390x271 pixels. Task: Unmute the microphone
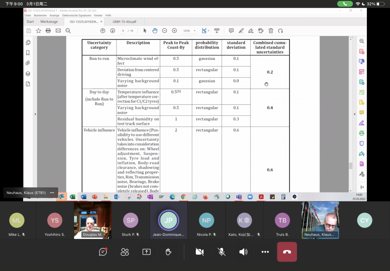[221, 252]
